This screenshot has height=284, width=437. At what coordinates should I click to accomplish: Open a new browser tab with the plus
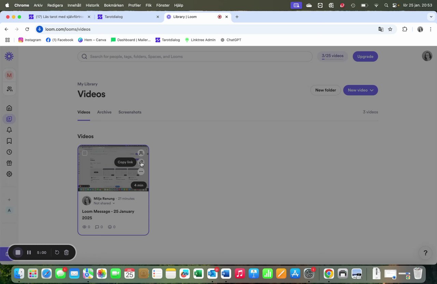coord(237,17)
